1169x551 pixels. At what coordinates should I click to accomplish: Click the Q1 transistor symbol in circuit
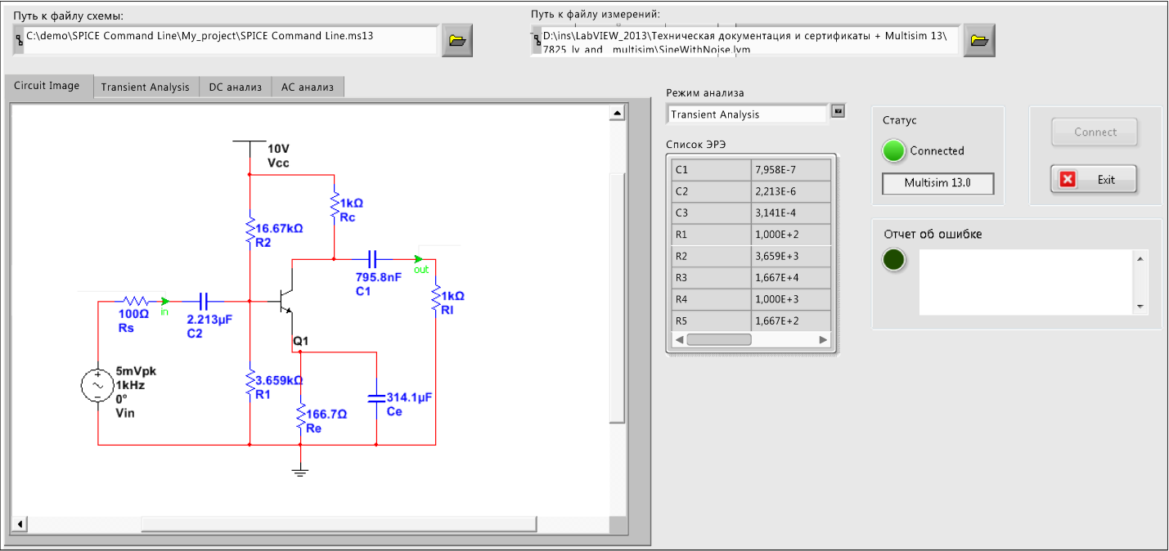(x=284, y=301)
